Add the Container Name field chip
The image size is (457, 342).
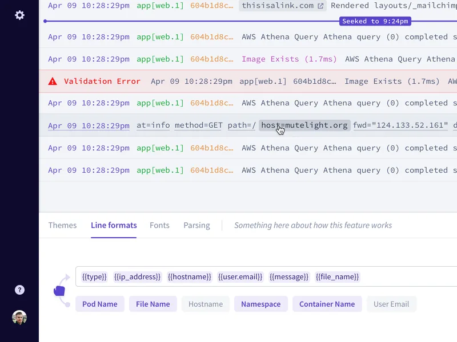(327, 304)
